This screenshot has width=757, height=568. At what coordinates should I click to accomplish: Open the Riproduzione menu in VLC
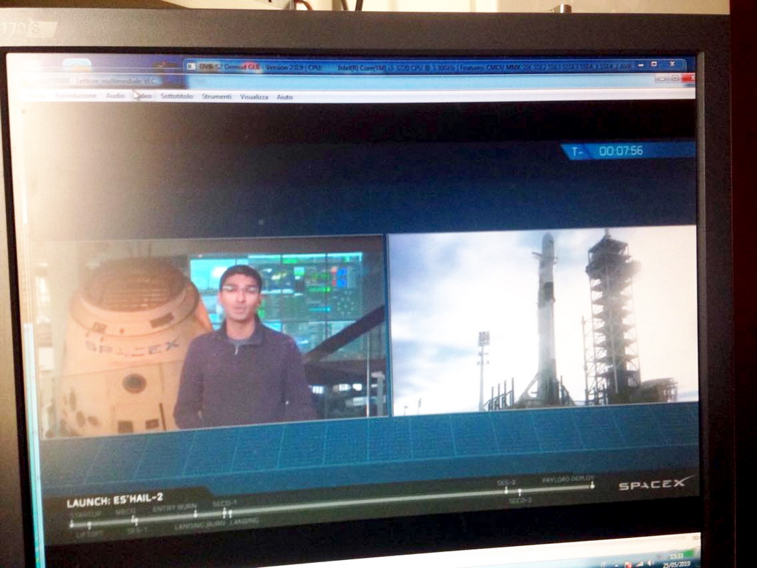click(76, 96)
